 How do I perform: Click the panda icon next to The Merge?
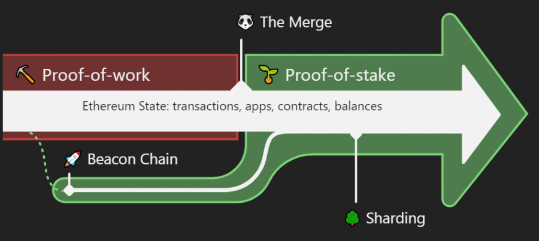(246, 22)
